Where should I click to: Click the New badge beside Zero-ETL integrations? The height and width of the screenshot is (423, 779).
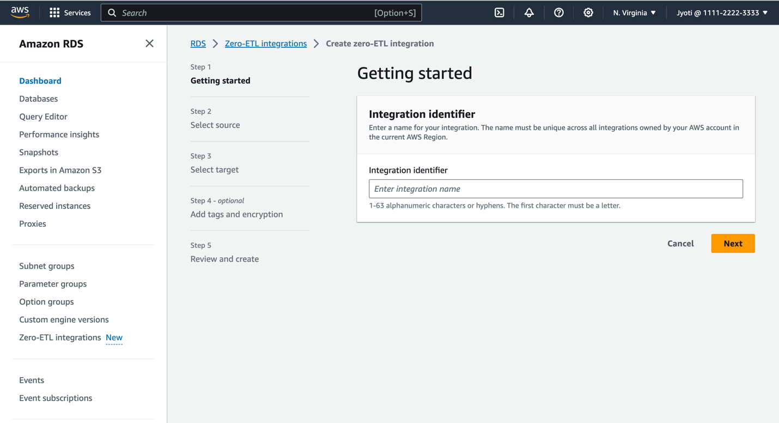(114, 338)
